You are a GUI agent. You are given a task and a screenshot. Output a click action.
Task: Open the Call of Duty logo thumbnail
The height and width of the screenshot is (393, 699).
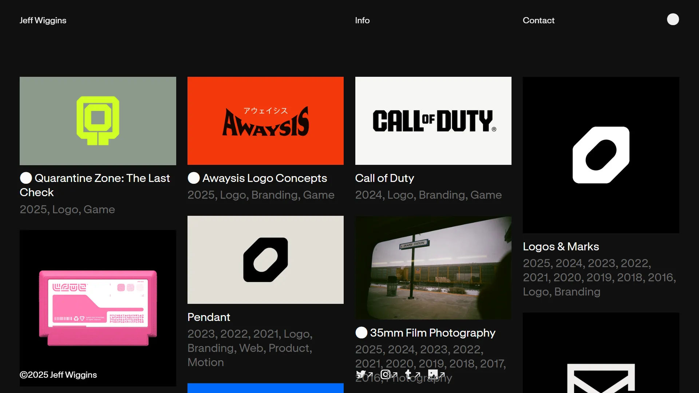pos(433,121)
